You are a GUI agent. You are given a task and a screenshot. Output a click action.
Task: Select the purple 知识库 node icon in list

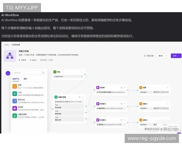(x=15, y=108)
